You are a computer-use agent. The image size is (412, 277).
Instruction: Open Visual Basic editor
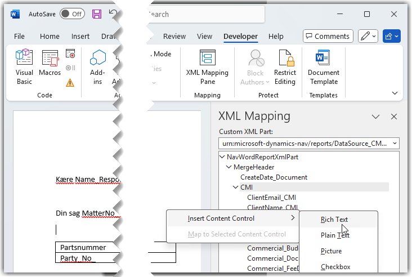(x=24, y=67)
